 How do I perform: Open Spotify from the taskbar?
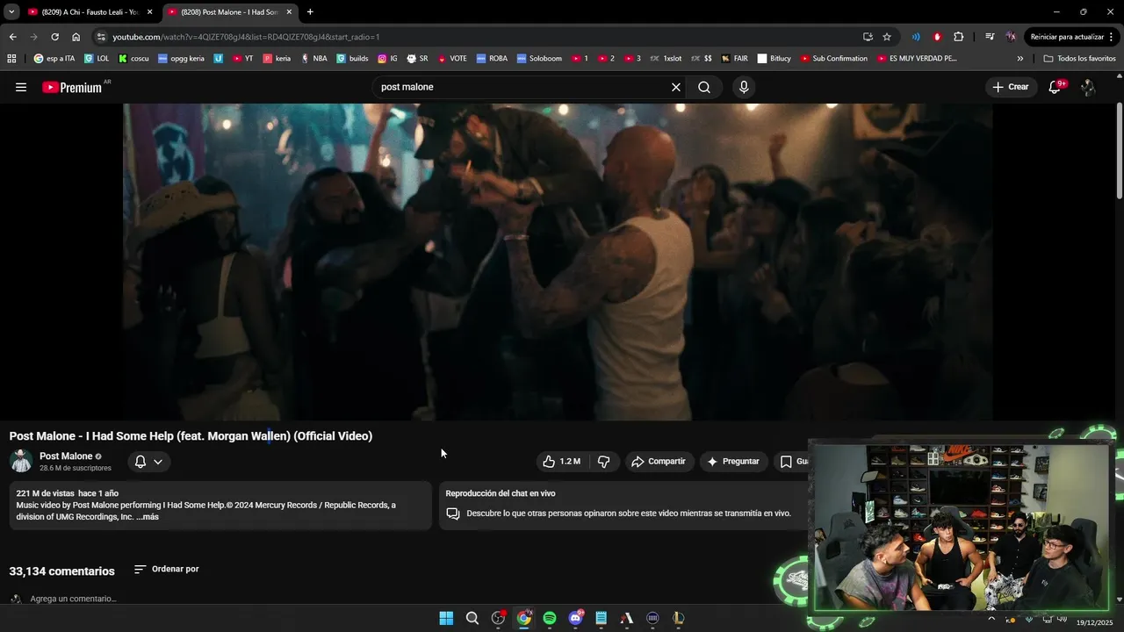(550, 618)
